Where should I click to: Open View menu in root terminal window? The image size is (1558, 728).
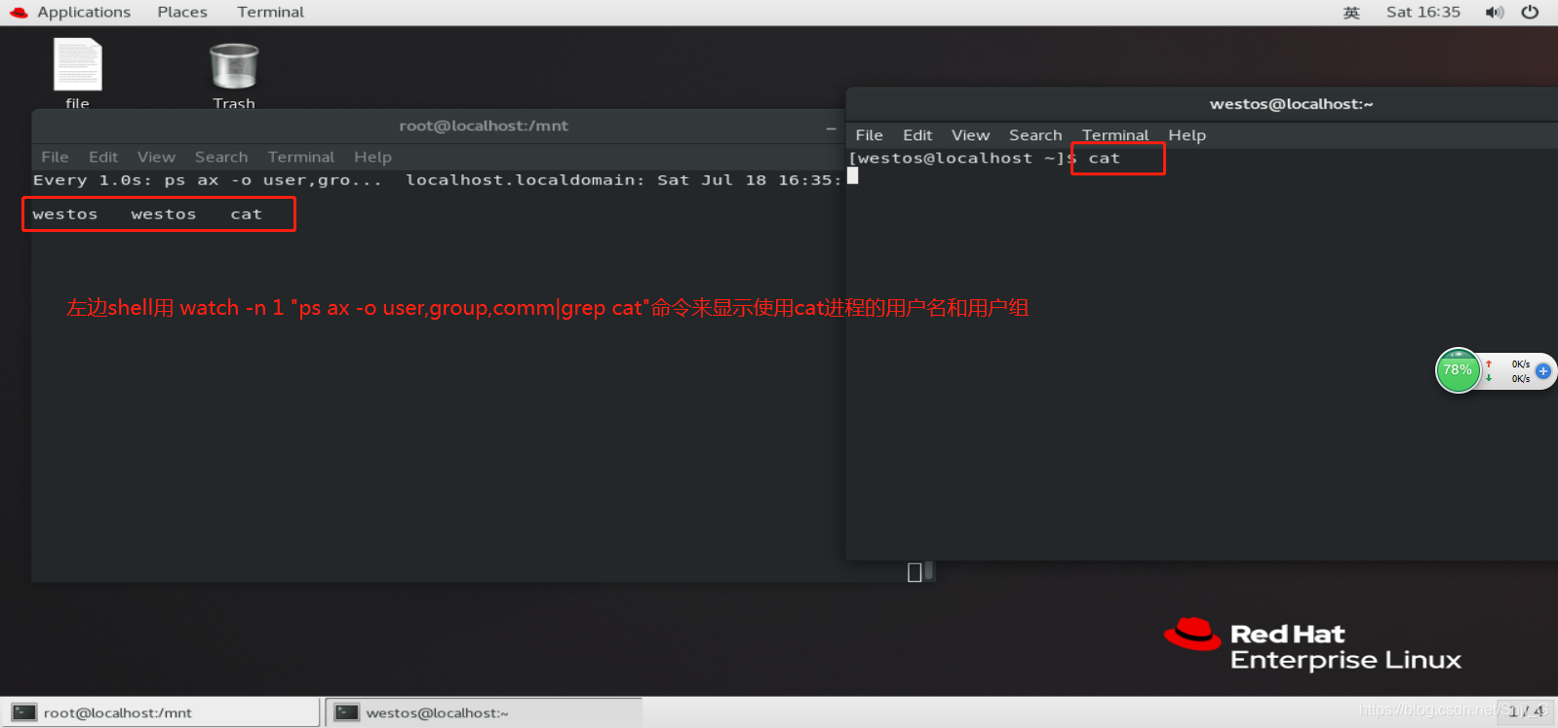click(156, 157)
